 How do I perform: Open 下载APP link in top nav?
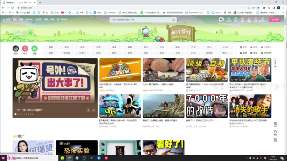(x=62, y=19)
